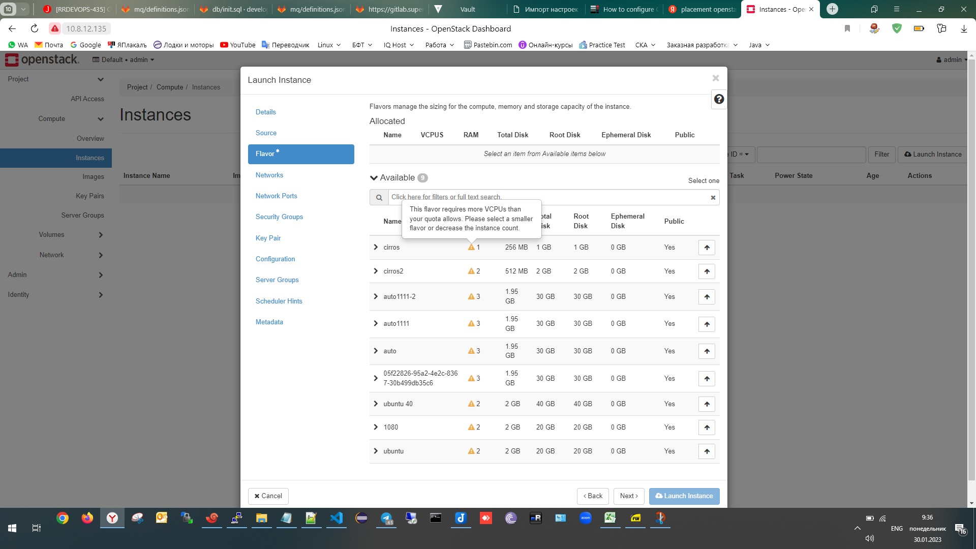The height and width of the screenshot is (549, 976).
Task: Collapse the Available flavors section
Action: coord(374,178)
